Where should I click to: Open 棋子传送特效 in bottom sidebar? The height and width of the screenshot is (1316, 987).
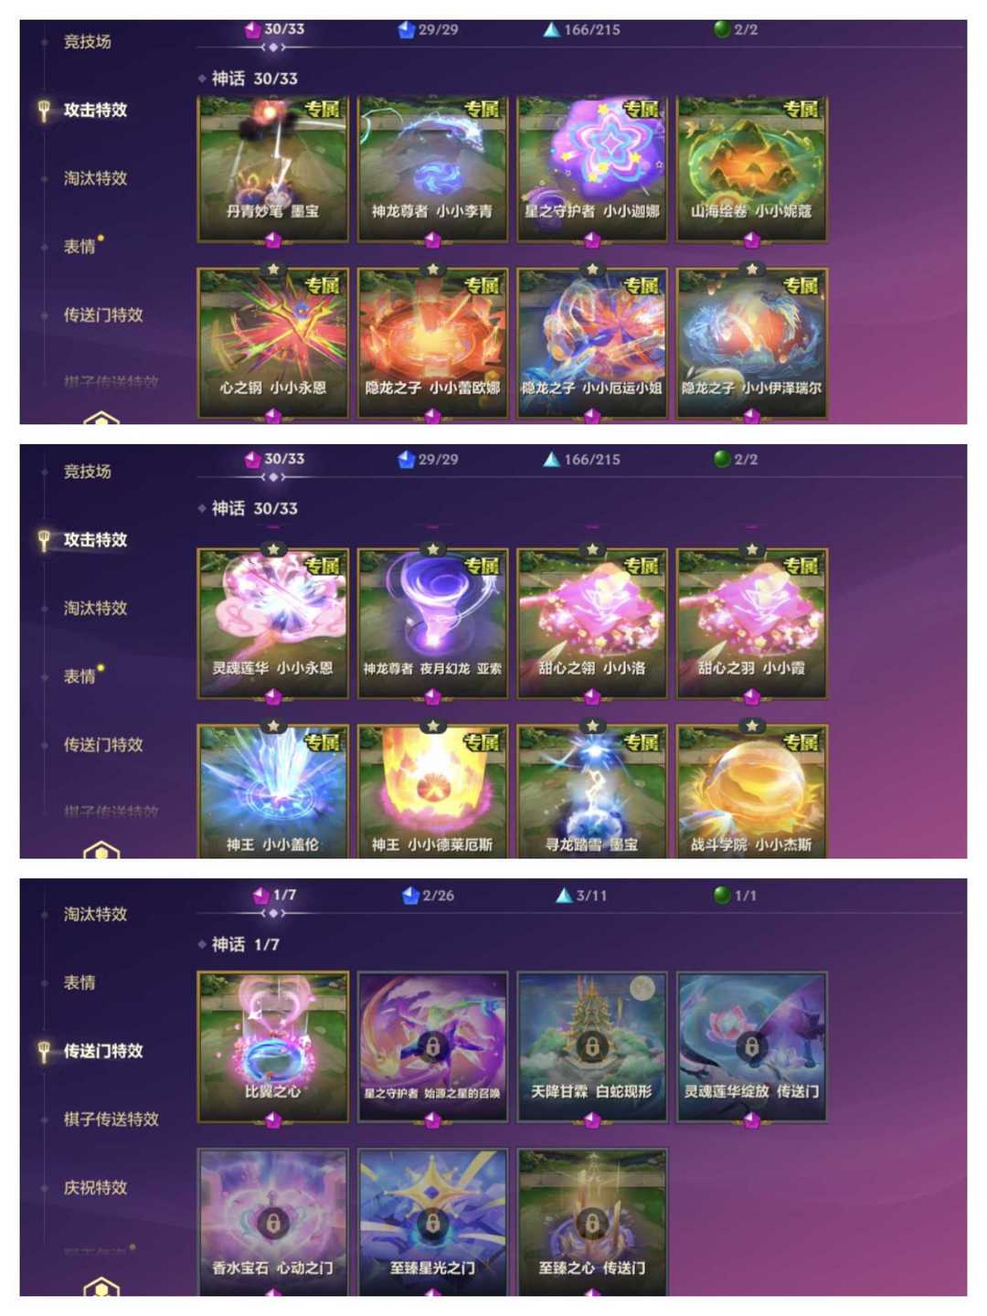[x=111, y=1119]
